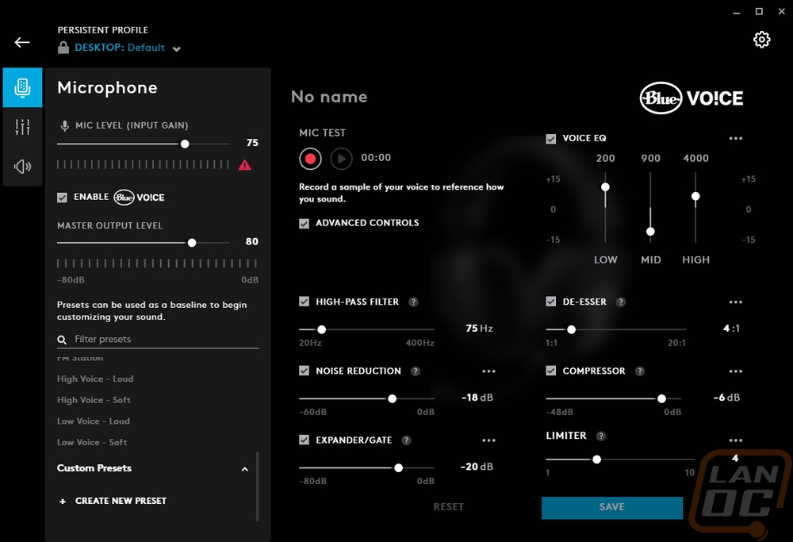Collapse the Custom Presets section
This screenshot has height=542, width=793.
pos(244,469)
